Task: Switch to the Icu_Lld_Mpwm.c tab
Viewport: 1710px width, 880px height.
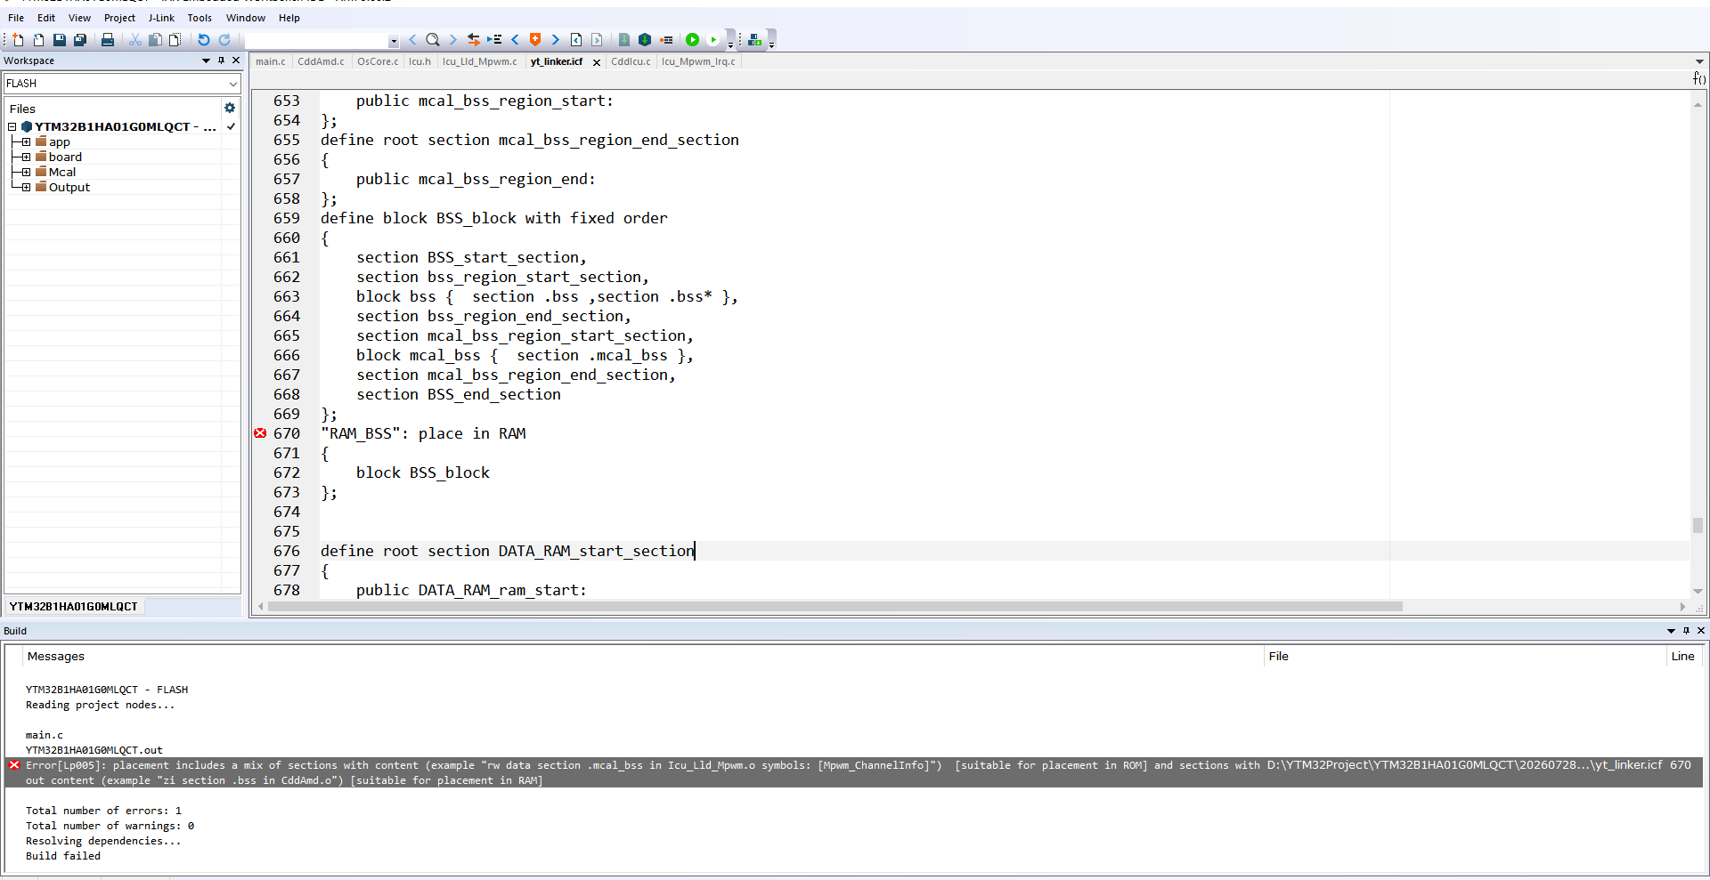Action: pos(479,61)
